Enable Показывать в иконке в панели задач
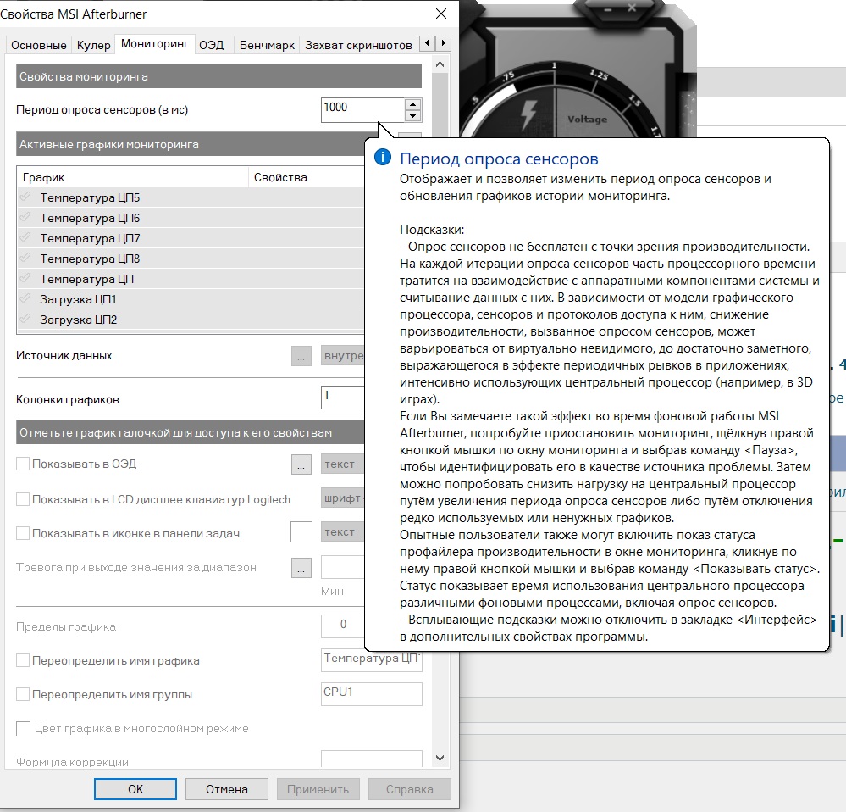 [x=23, y=533]
